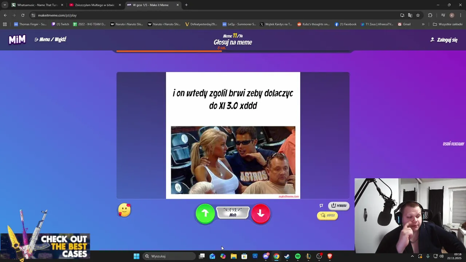Open Copilot from taskbar

223,256
